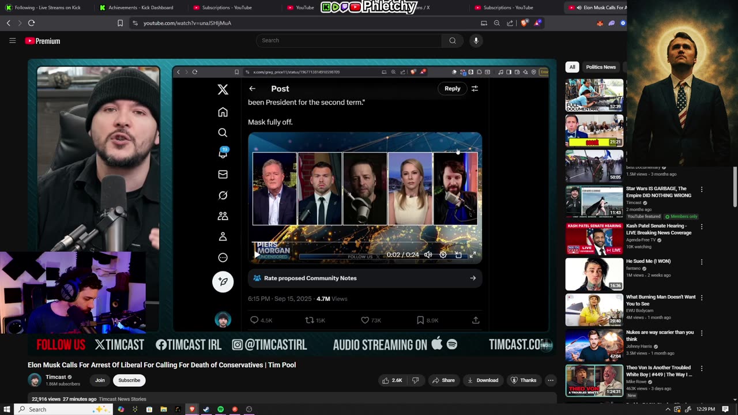
Task: Open options menu for Kash Patel Senate Hearing
Action: 702,227
